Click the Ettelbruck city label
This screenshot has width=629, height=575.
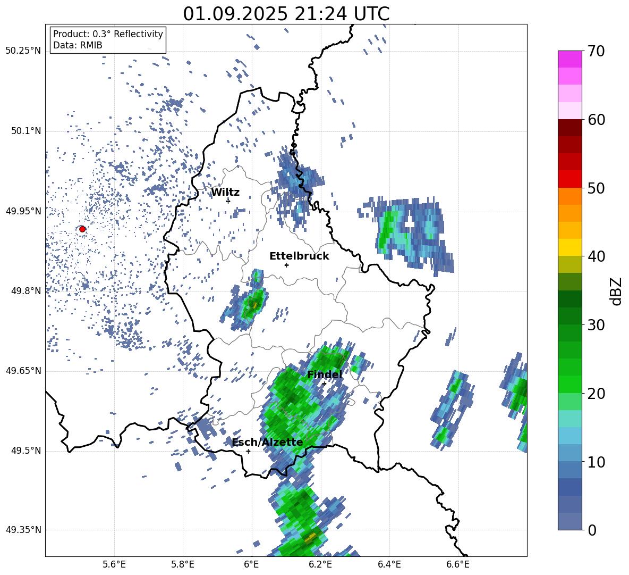tap(299, 256)
